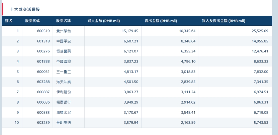
Task: Click the 買入及賣出金額 column header
Action: coord(223,21)
